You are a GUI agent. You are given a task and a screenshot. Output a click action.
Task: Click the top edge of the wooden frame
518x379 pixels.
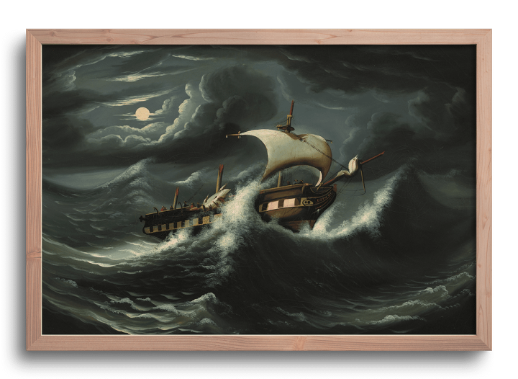pyautogui.click(x=259, y=36)
